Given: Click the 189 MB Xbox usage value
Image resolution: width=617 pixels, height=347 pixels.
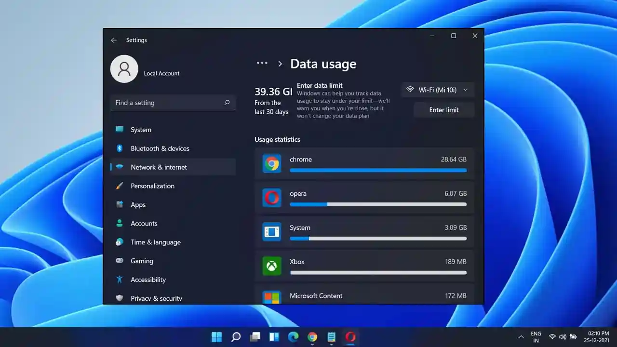Looking at the screenshot, I should 456,262.
